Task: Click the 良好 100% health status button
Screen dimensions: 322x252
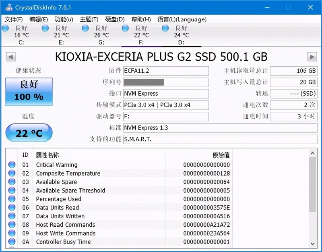Action: click(29, 92)
